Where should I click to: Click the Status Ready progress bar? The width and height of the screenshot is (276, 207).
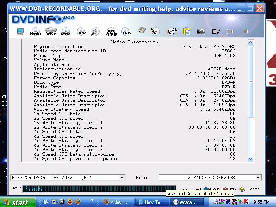click(99, 189)
